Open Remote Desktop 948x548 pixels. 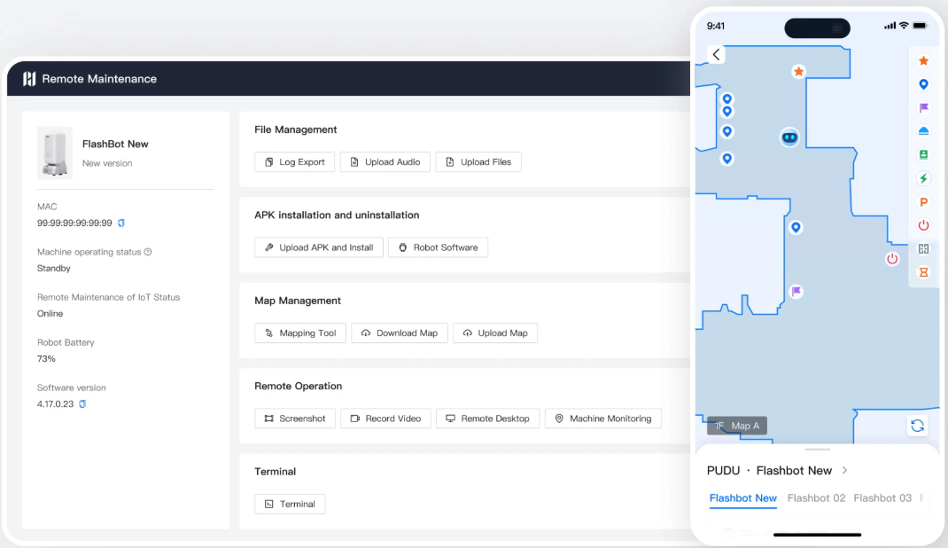(486, 419)
